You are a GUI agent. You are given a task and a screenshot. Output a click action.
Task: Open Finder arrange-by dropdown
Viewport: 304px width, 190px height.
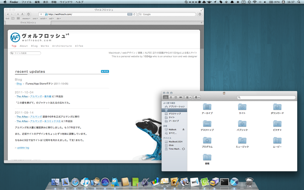[x=188, y=97]
